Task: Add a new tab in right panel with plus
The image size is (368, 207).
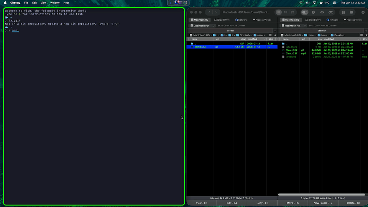Action: (x=366, y=31)
